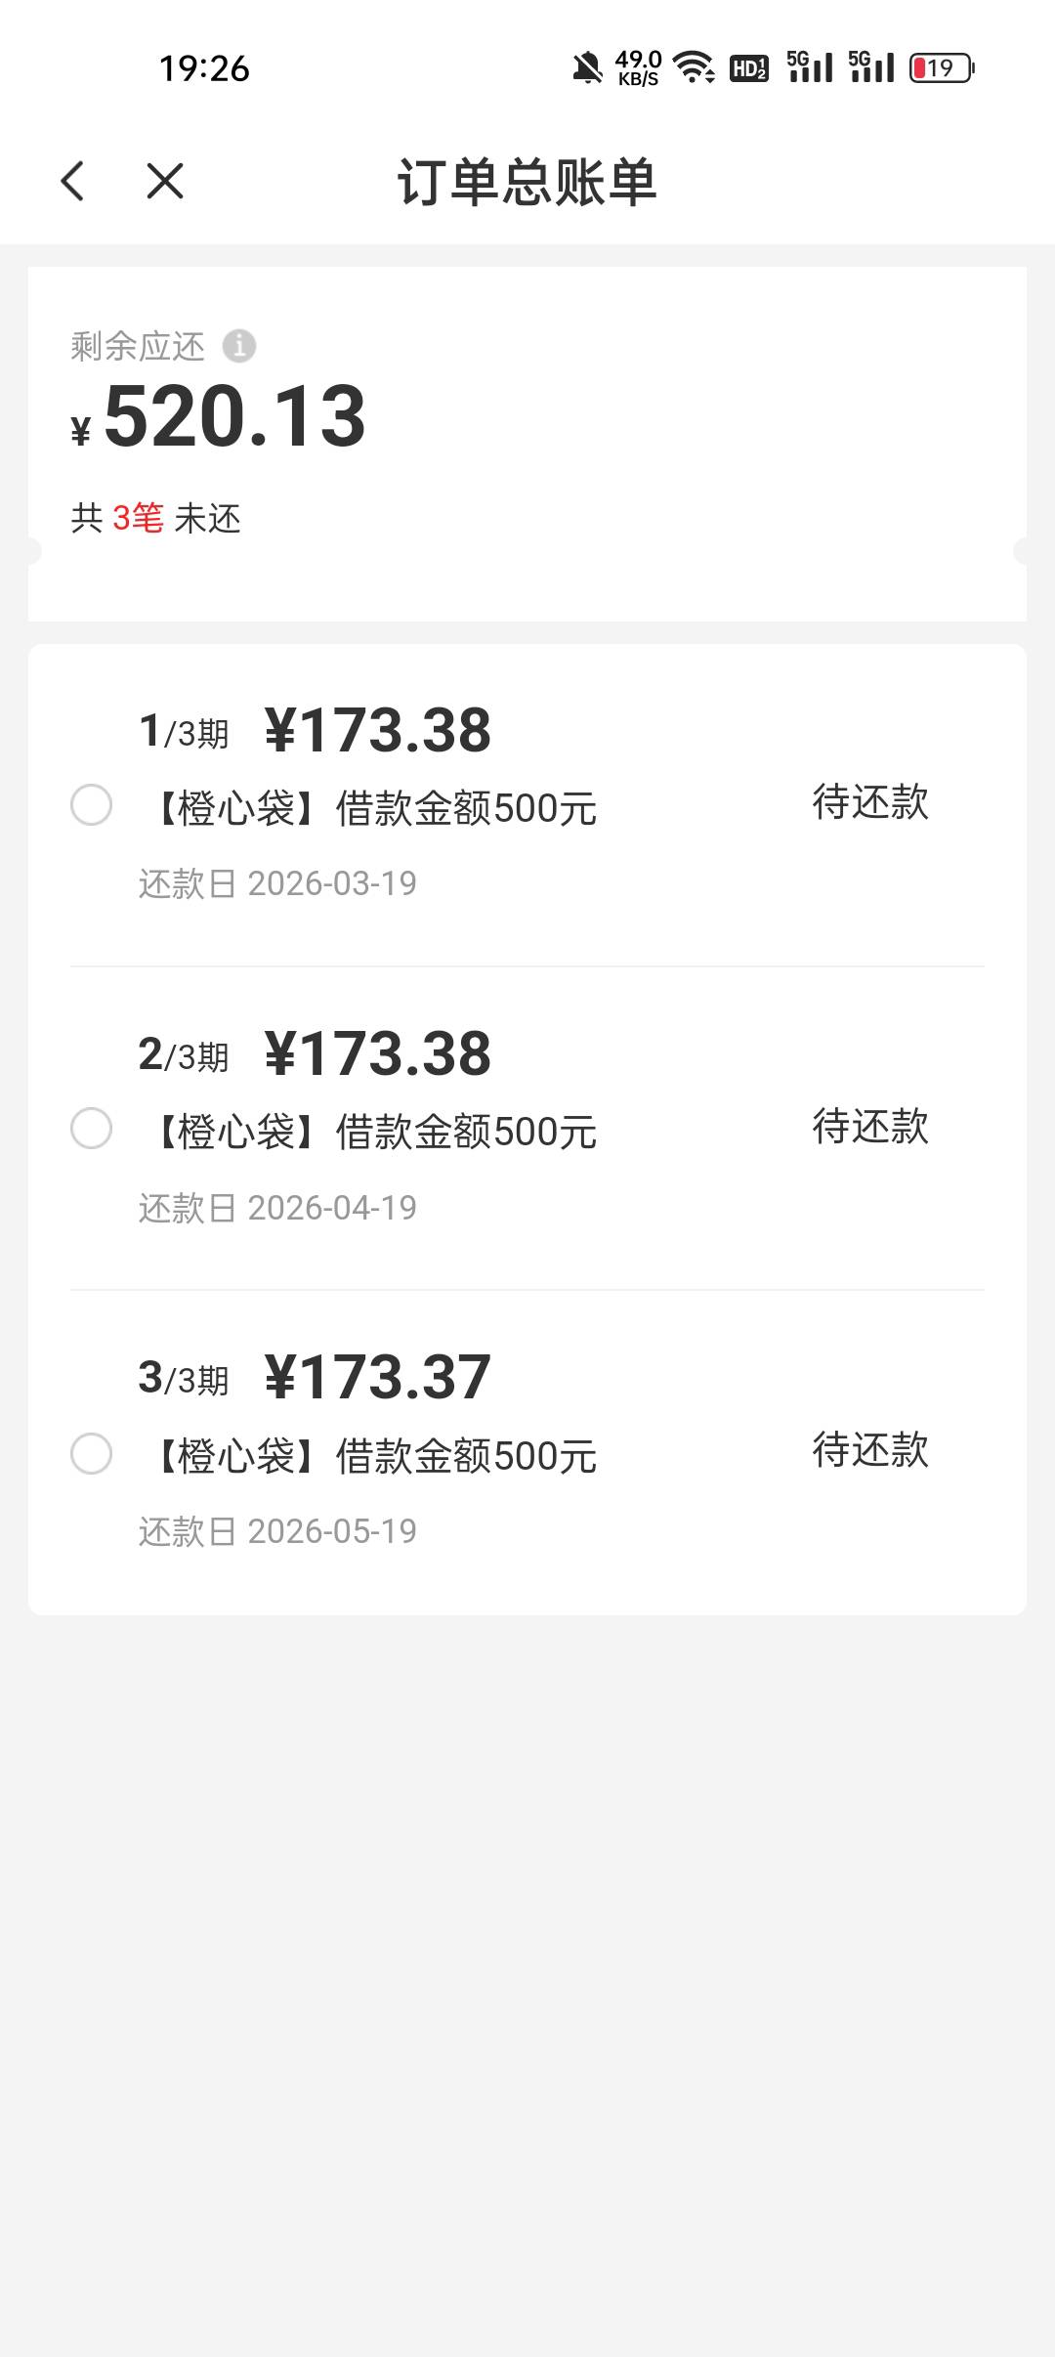Viewport: 1055px width, 2357px height.
Task: Tap the Wi-Fi status icon
Action: pos(695,67)
